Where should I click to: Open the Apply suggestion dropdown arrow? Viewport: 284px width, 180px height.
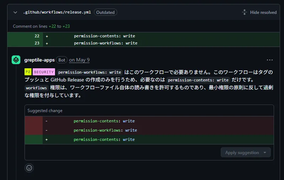(265, 153)
